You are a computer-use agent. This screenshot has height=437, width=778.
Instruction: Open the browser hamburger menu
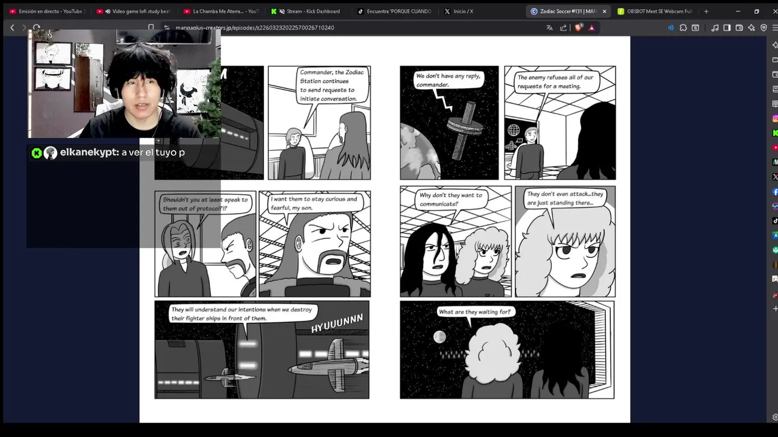[x=775, y=27]
